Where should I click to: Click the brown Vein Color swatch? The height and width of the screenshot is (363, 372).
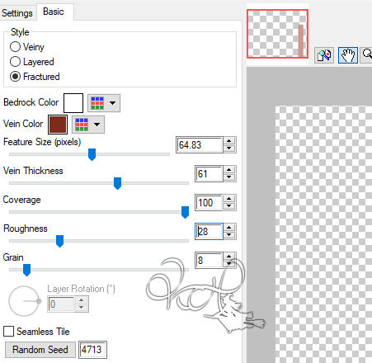point(58,125)
